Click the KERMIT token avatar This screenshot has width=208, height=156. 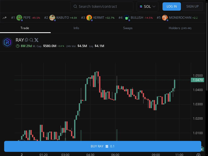pos(89,18)
